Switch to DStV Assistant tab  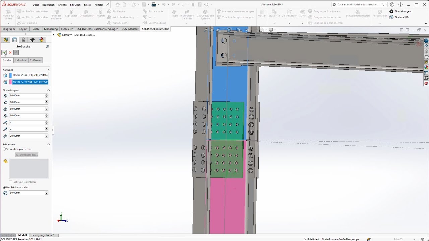130,29
